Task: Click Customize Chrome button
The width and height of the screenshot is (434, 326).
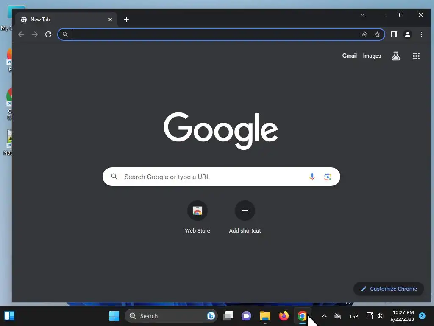Action: tap(389, 289)
